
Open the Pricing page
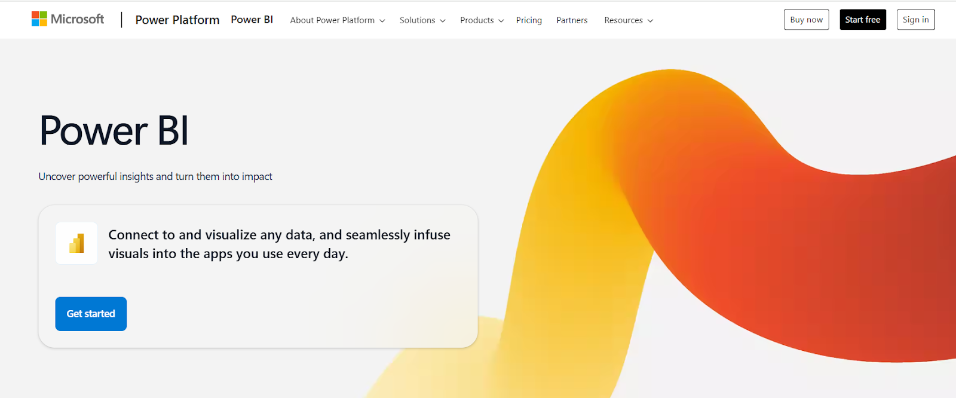click(x=529, y=20)
